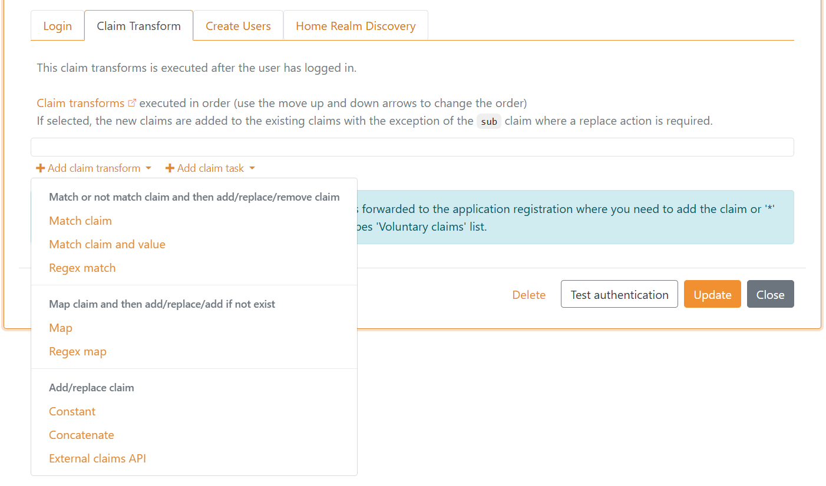Add a Constant claim transform
The image size is (826, 486).
pos(72,411)
